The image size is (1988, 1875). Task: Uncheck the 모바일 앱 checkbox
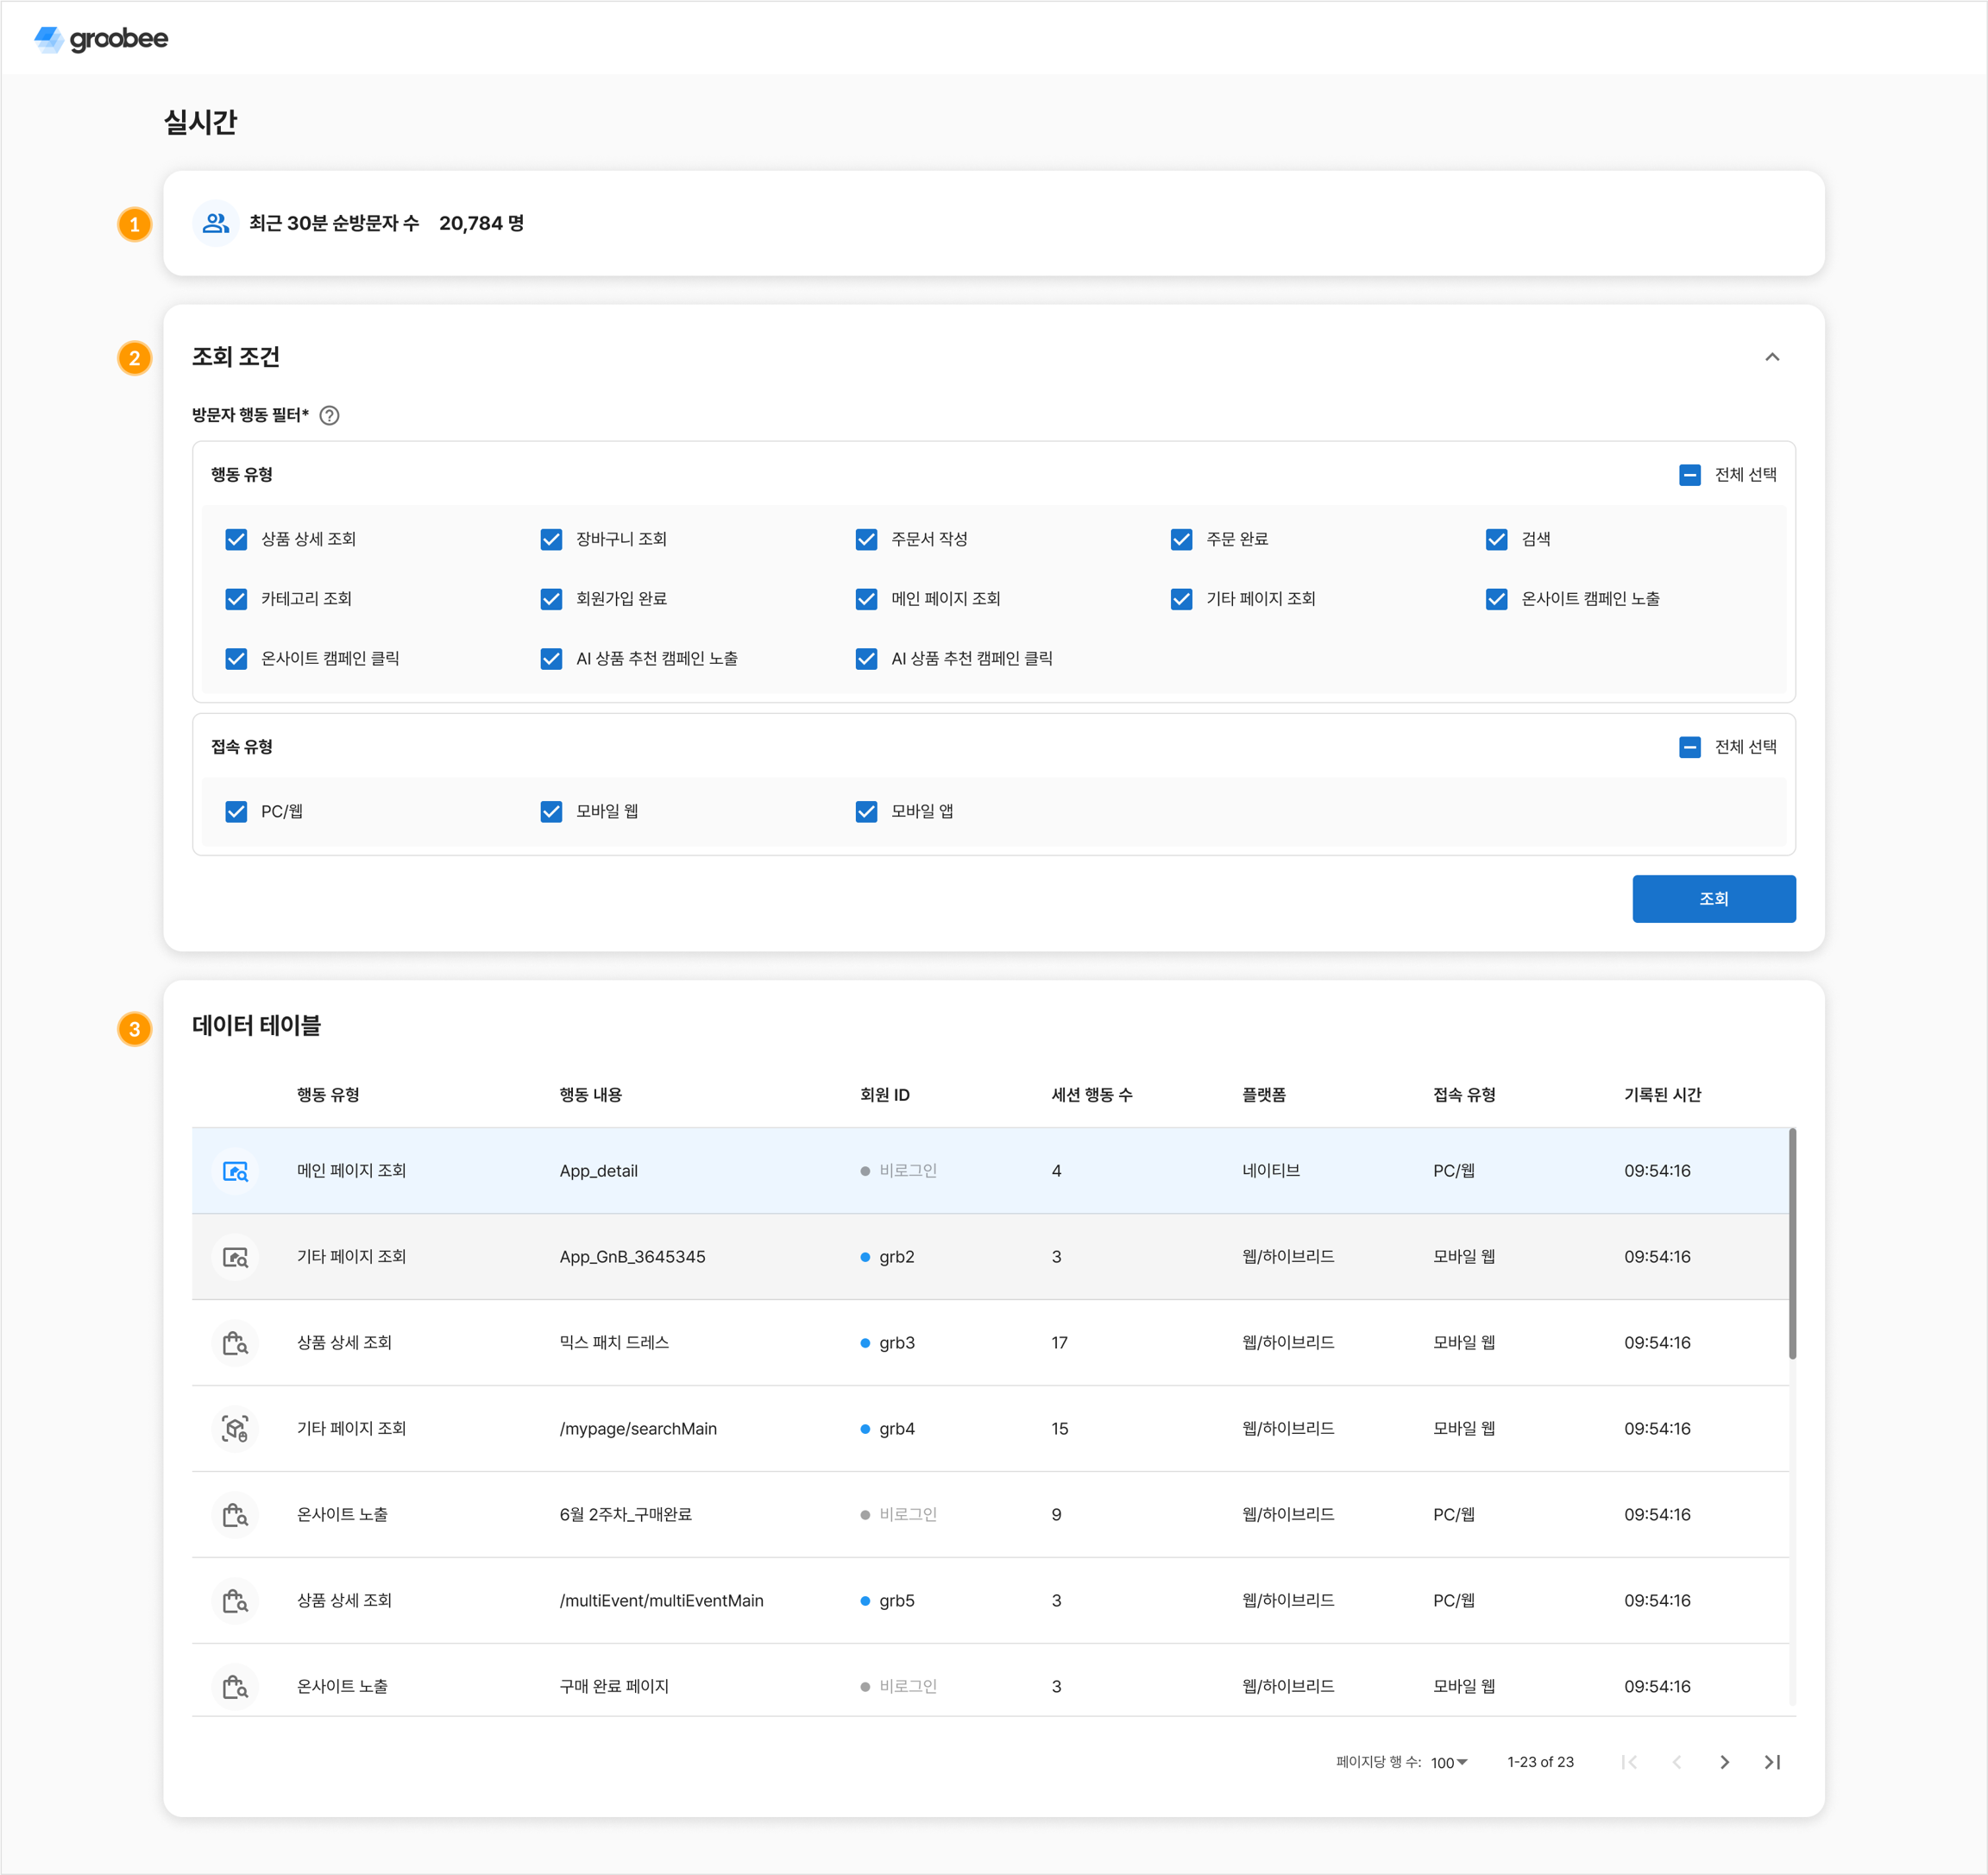pos(866,811)
